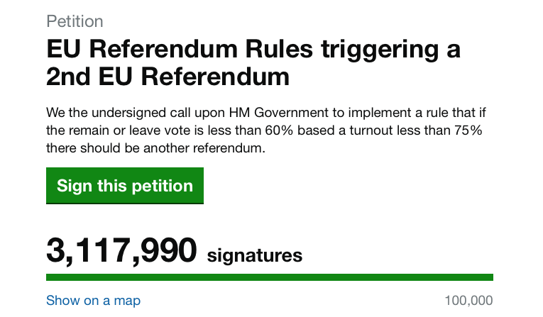Open the Show on a map link
Viewport: 543px width, 317px height.
point(93,300)
